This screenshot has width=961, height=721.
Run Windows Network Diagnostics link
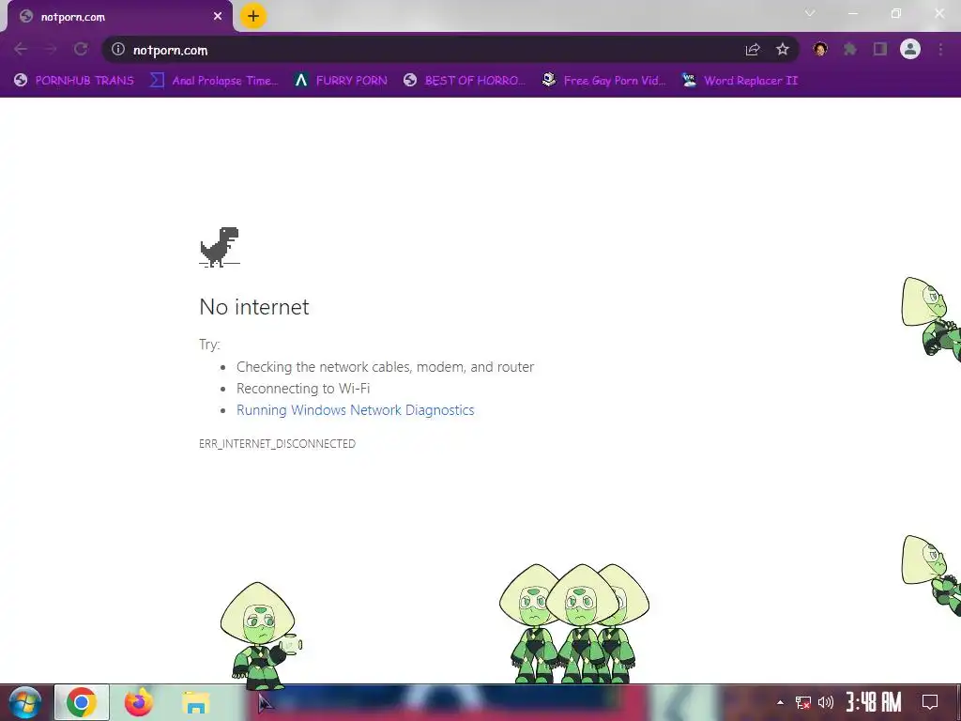click(356, 410)
